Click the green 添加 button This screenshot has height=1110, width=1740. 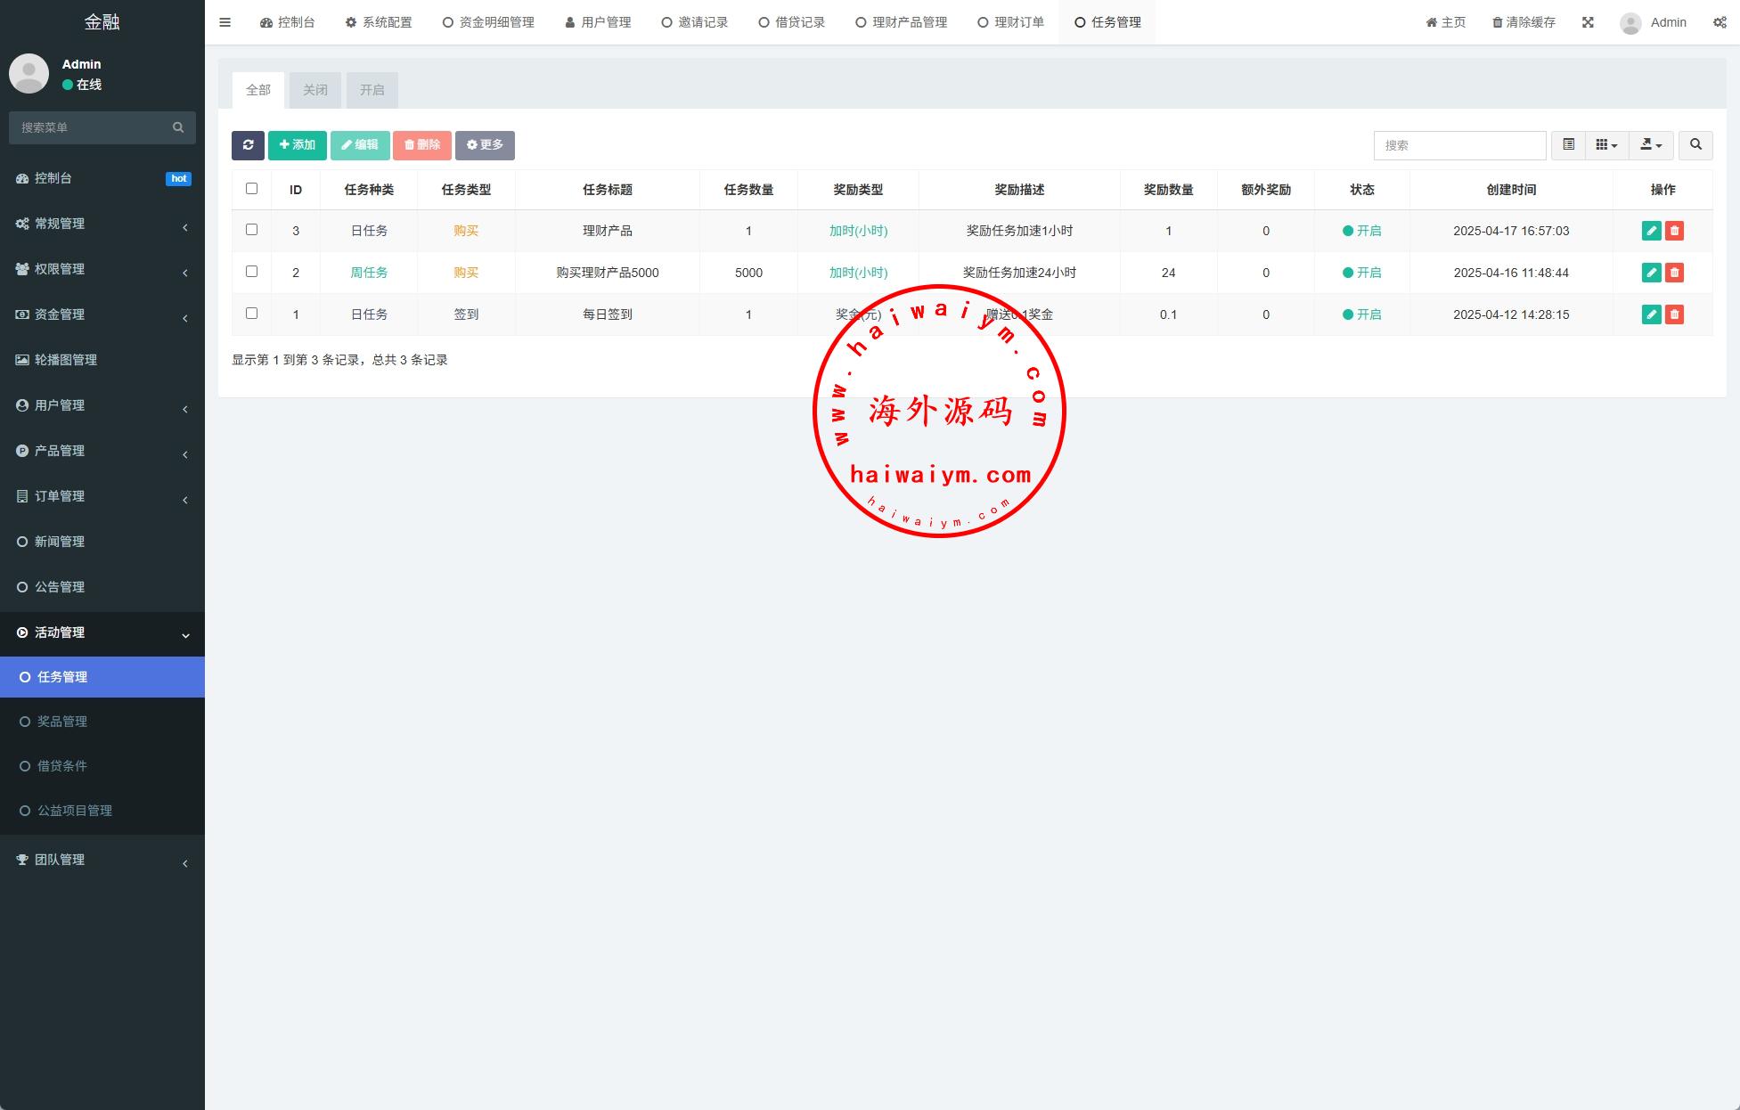[298, 145]
